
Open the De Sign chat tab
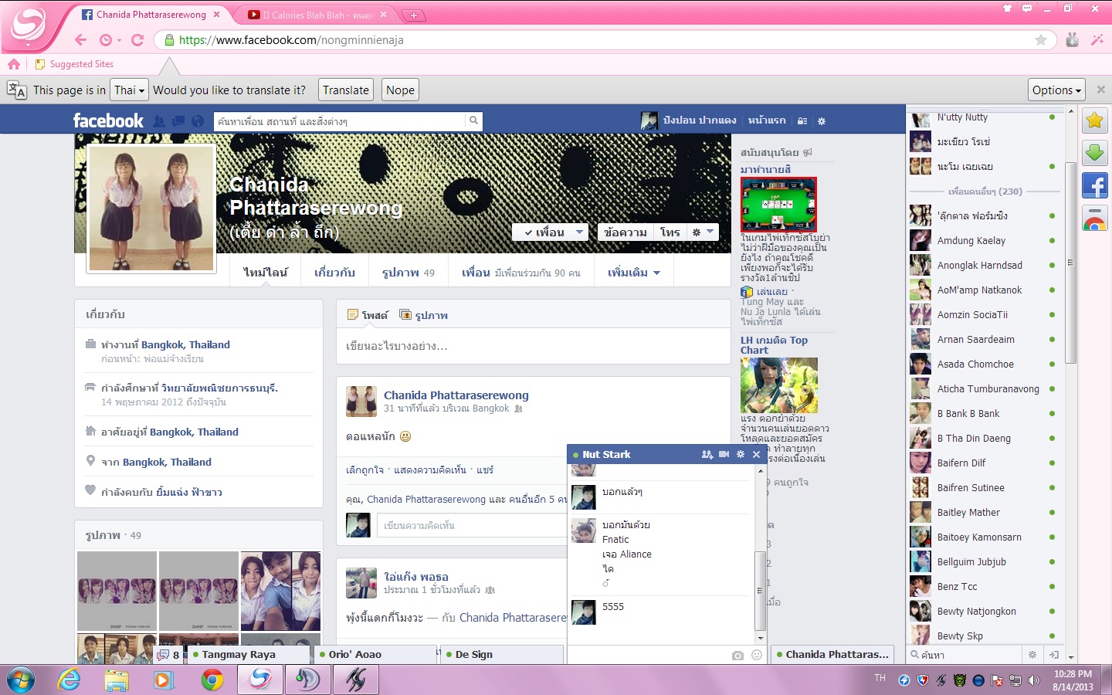click(x=502, y=655)
